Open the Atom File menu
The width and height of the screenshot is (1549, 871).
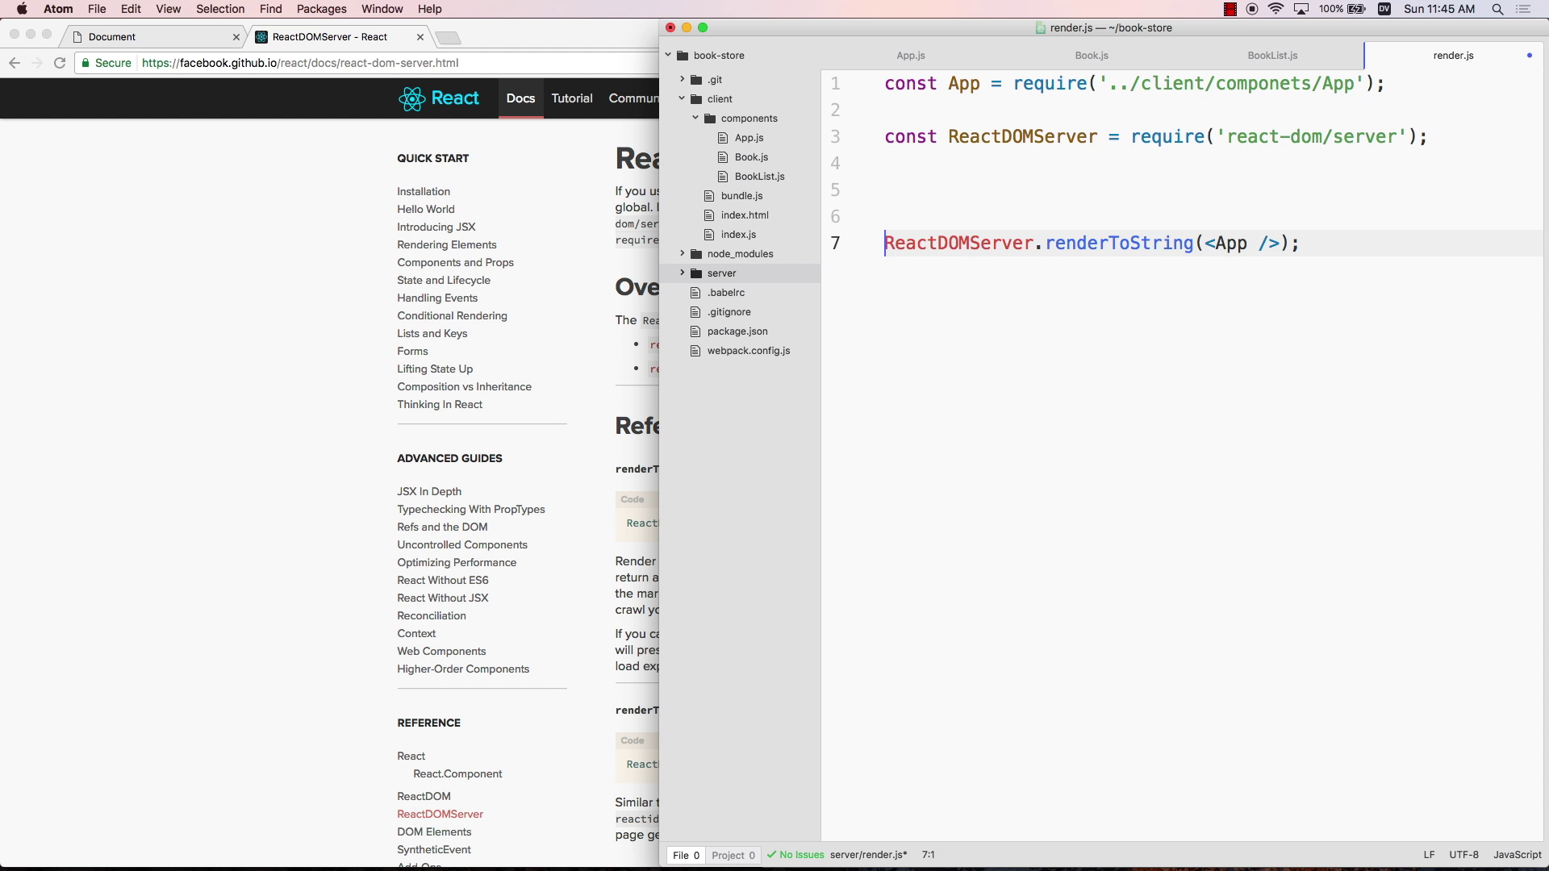(97, 9)
